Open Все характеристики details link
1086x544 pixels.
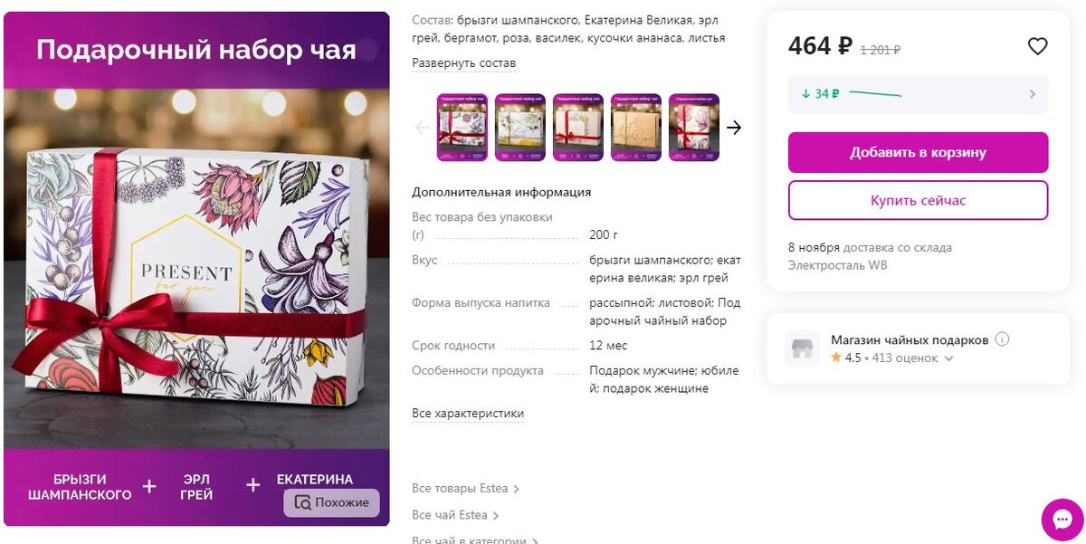pyautogui.click(x=468, y=414)
